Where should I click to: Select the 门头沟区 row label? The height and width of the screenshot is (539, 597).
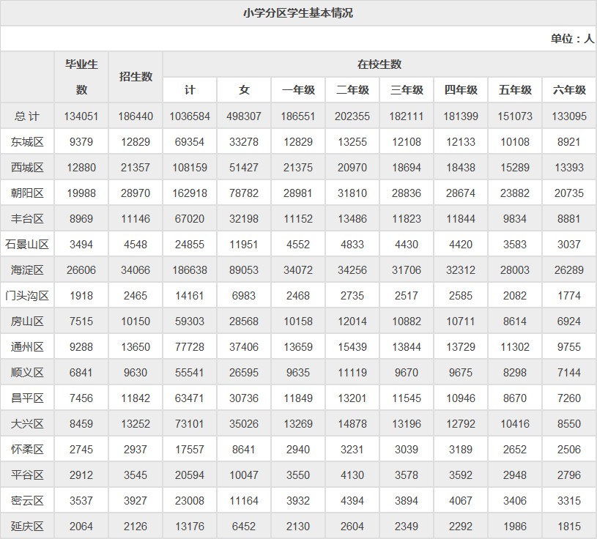[27, 296]
